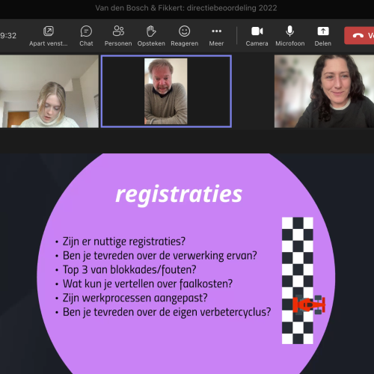Share content with Delen

323,36
